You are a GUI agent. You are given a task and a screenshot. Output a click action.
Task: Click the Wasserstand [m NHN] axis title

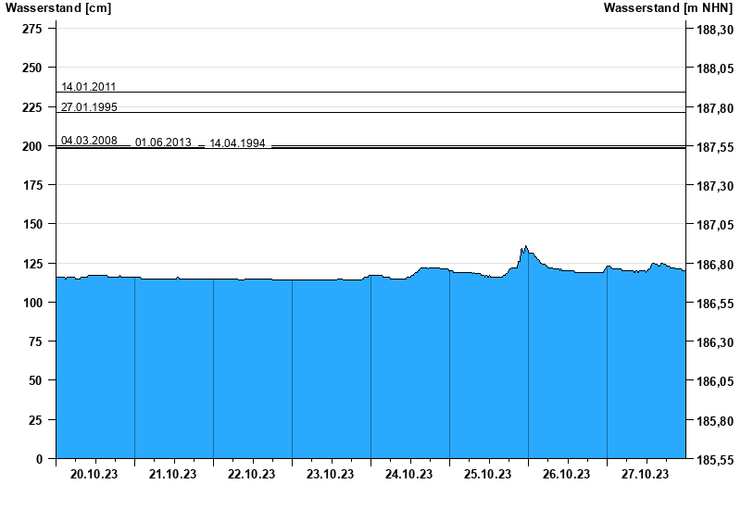click(x=667, y=8)
